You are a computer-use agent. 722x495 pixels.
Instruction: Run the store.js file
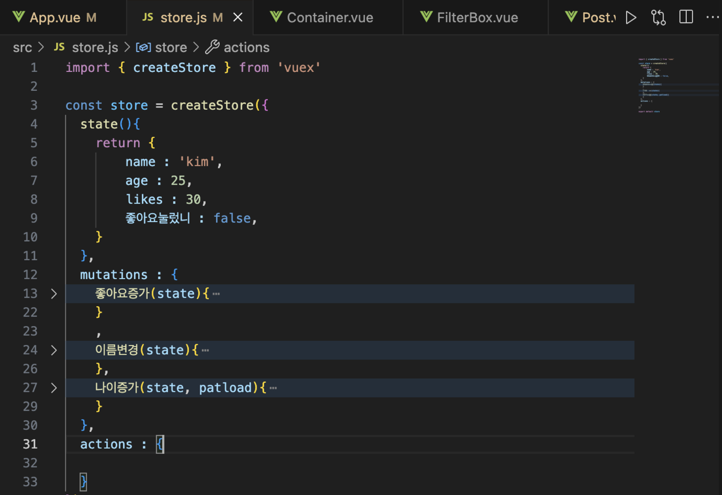pos(631,17)
